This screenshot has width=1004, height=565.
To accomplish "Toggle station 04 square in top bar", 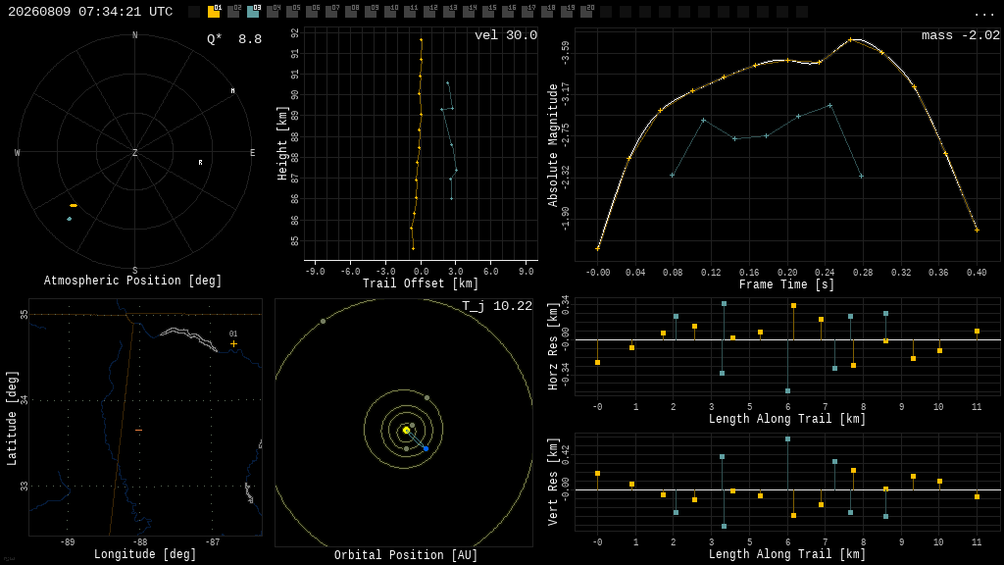I will (x=273, y=12).
